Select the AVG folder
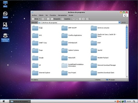138x103 pixels. coord(37,35)
